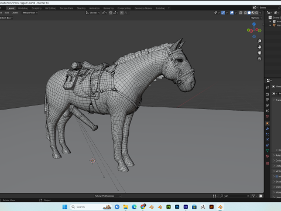Open the World properties tab

click(x=268, y=116)
